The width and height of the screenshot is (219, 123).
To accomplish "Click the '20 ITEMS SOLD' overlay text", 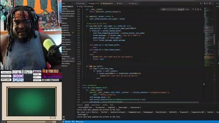I will 52,71.
